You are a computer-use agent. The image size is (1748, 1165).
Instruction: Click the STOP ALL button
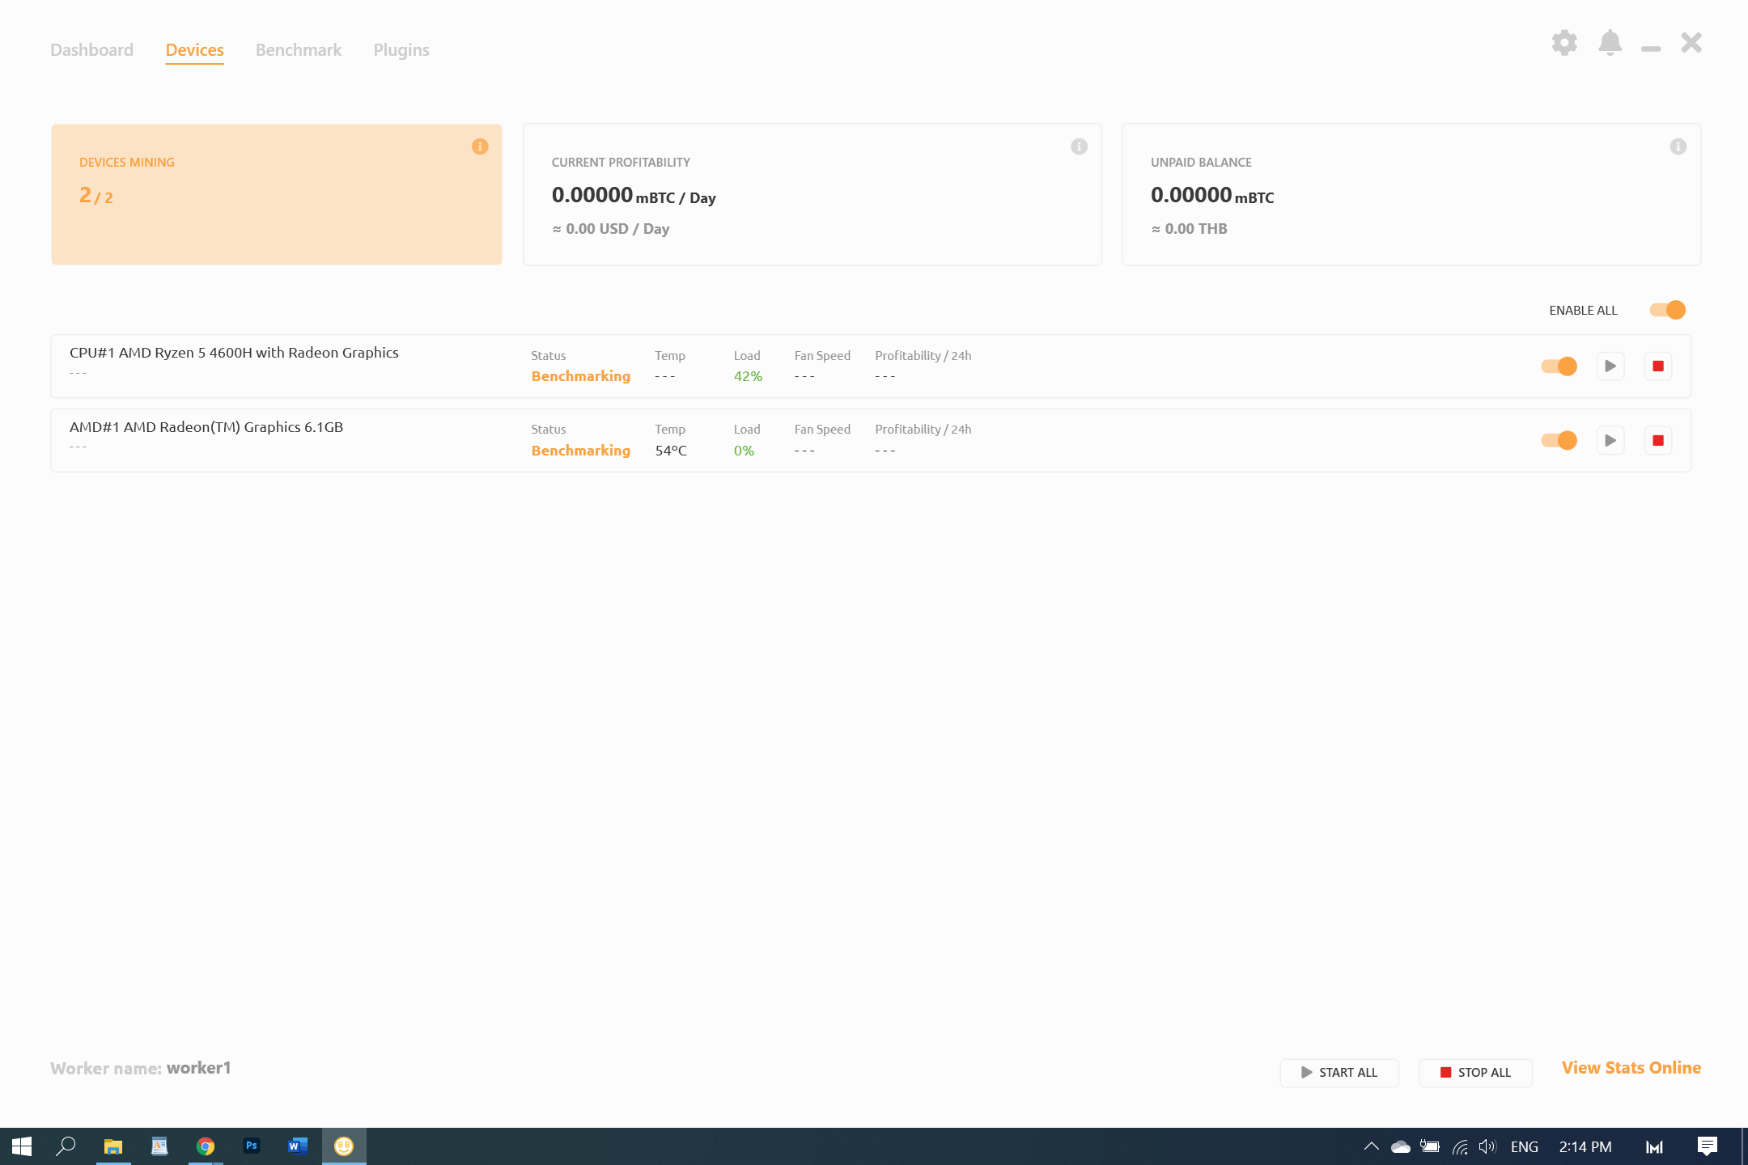point(1475,1073)
